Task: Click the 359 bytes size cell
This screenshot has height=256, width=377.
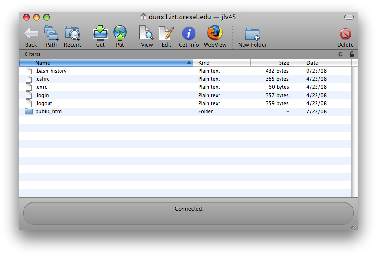Action: [277, 103]
